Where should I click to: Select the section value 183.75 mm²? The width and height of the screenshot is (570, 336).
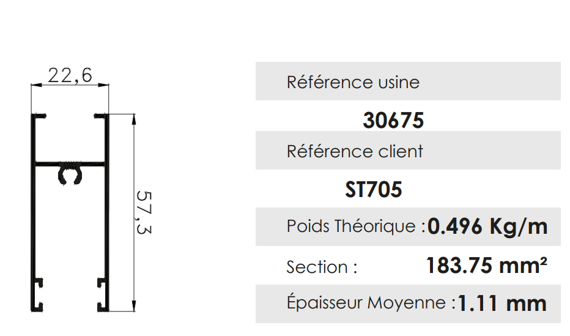tap(486, 266)
